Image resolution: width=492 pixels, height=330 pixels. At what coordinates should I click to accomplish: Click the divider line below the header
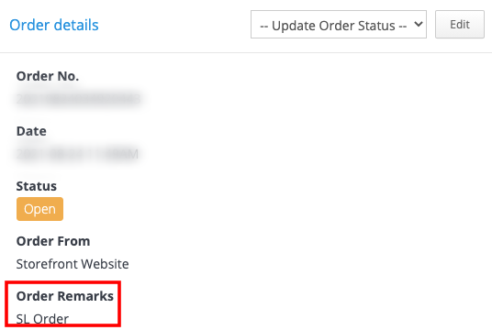click(246, 52)
